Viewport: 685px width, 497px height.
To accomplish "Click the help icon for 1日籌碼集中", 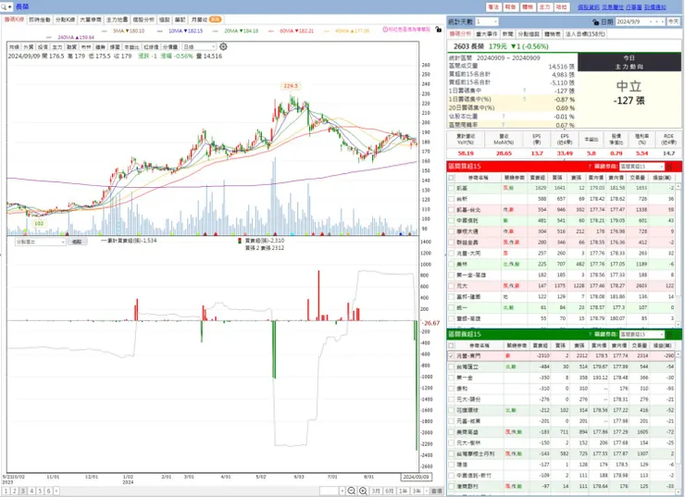I will coord(524,91).
